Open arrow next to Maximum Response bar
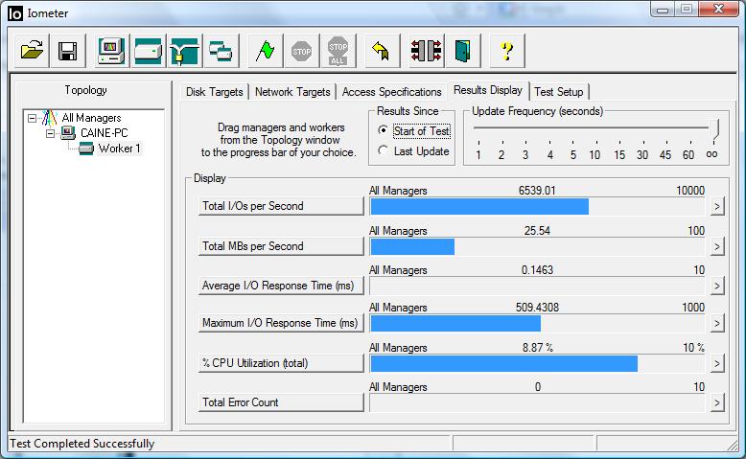Screen dimensions: 746x459 point(717,324)
